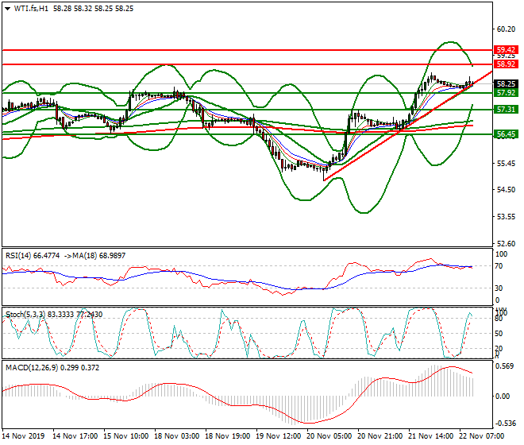Select the green 57.92 support price tag
The width and height of the screenshot is (524, 445).
(506, 93)
